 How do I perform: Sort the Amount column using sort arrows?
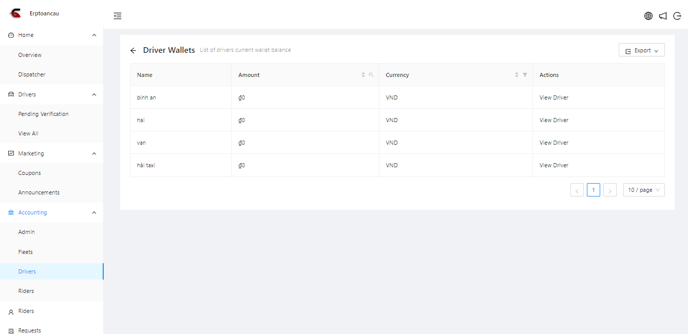click(x=363, y=75)
